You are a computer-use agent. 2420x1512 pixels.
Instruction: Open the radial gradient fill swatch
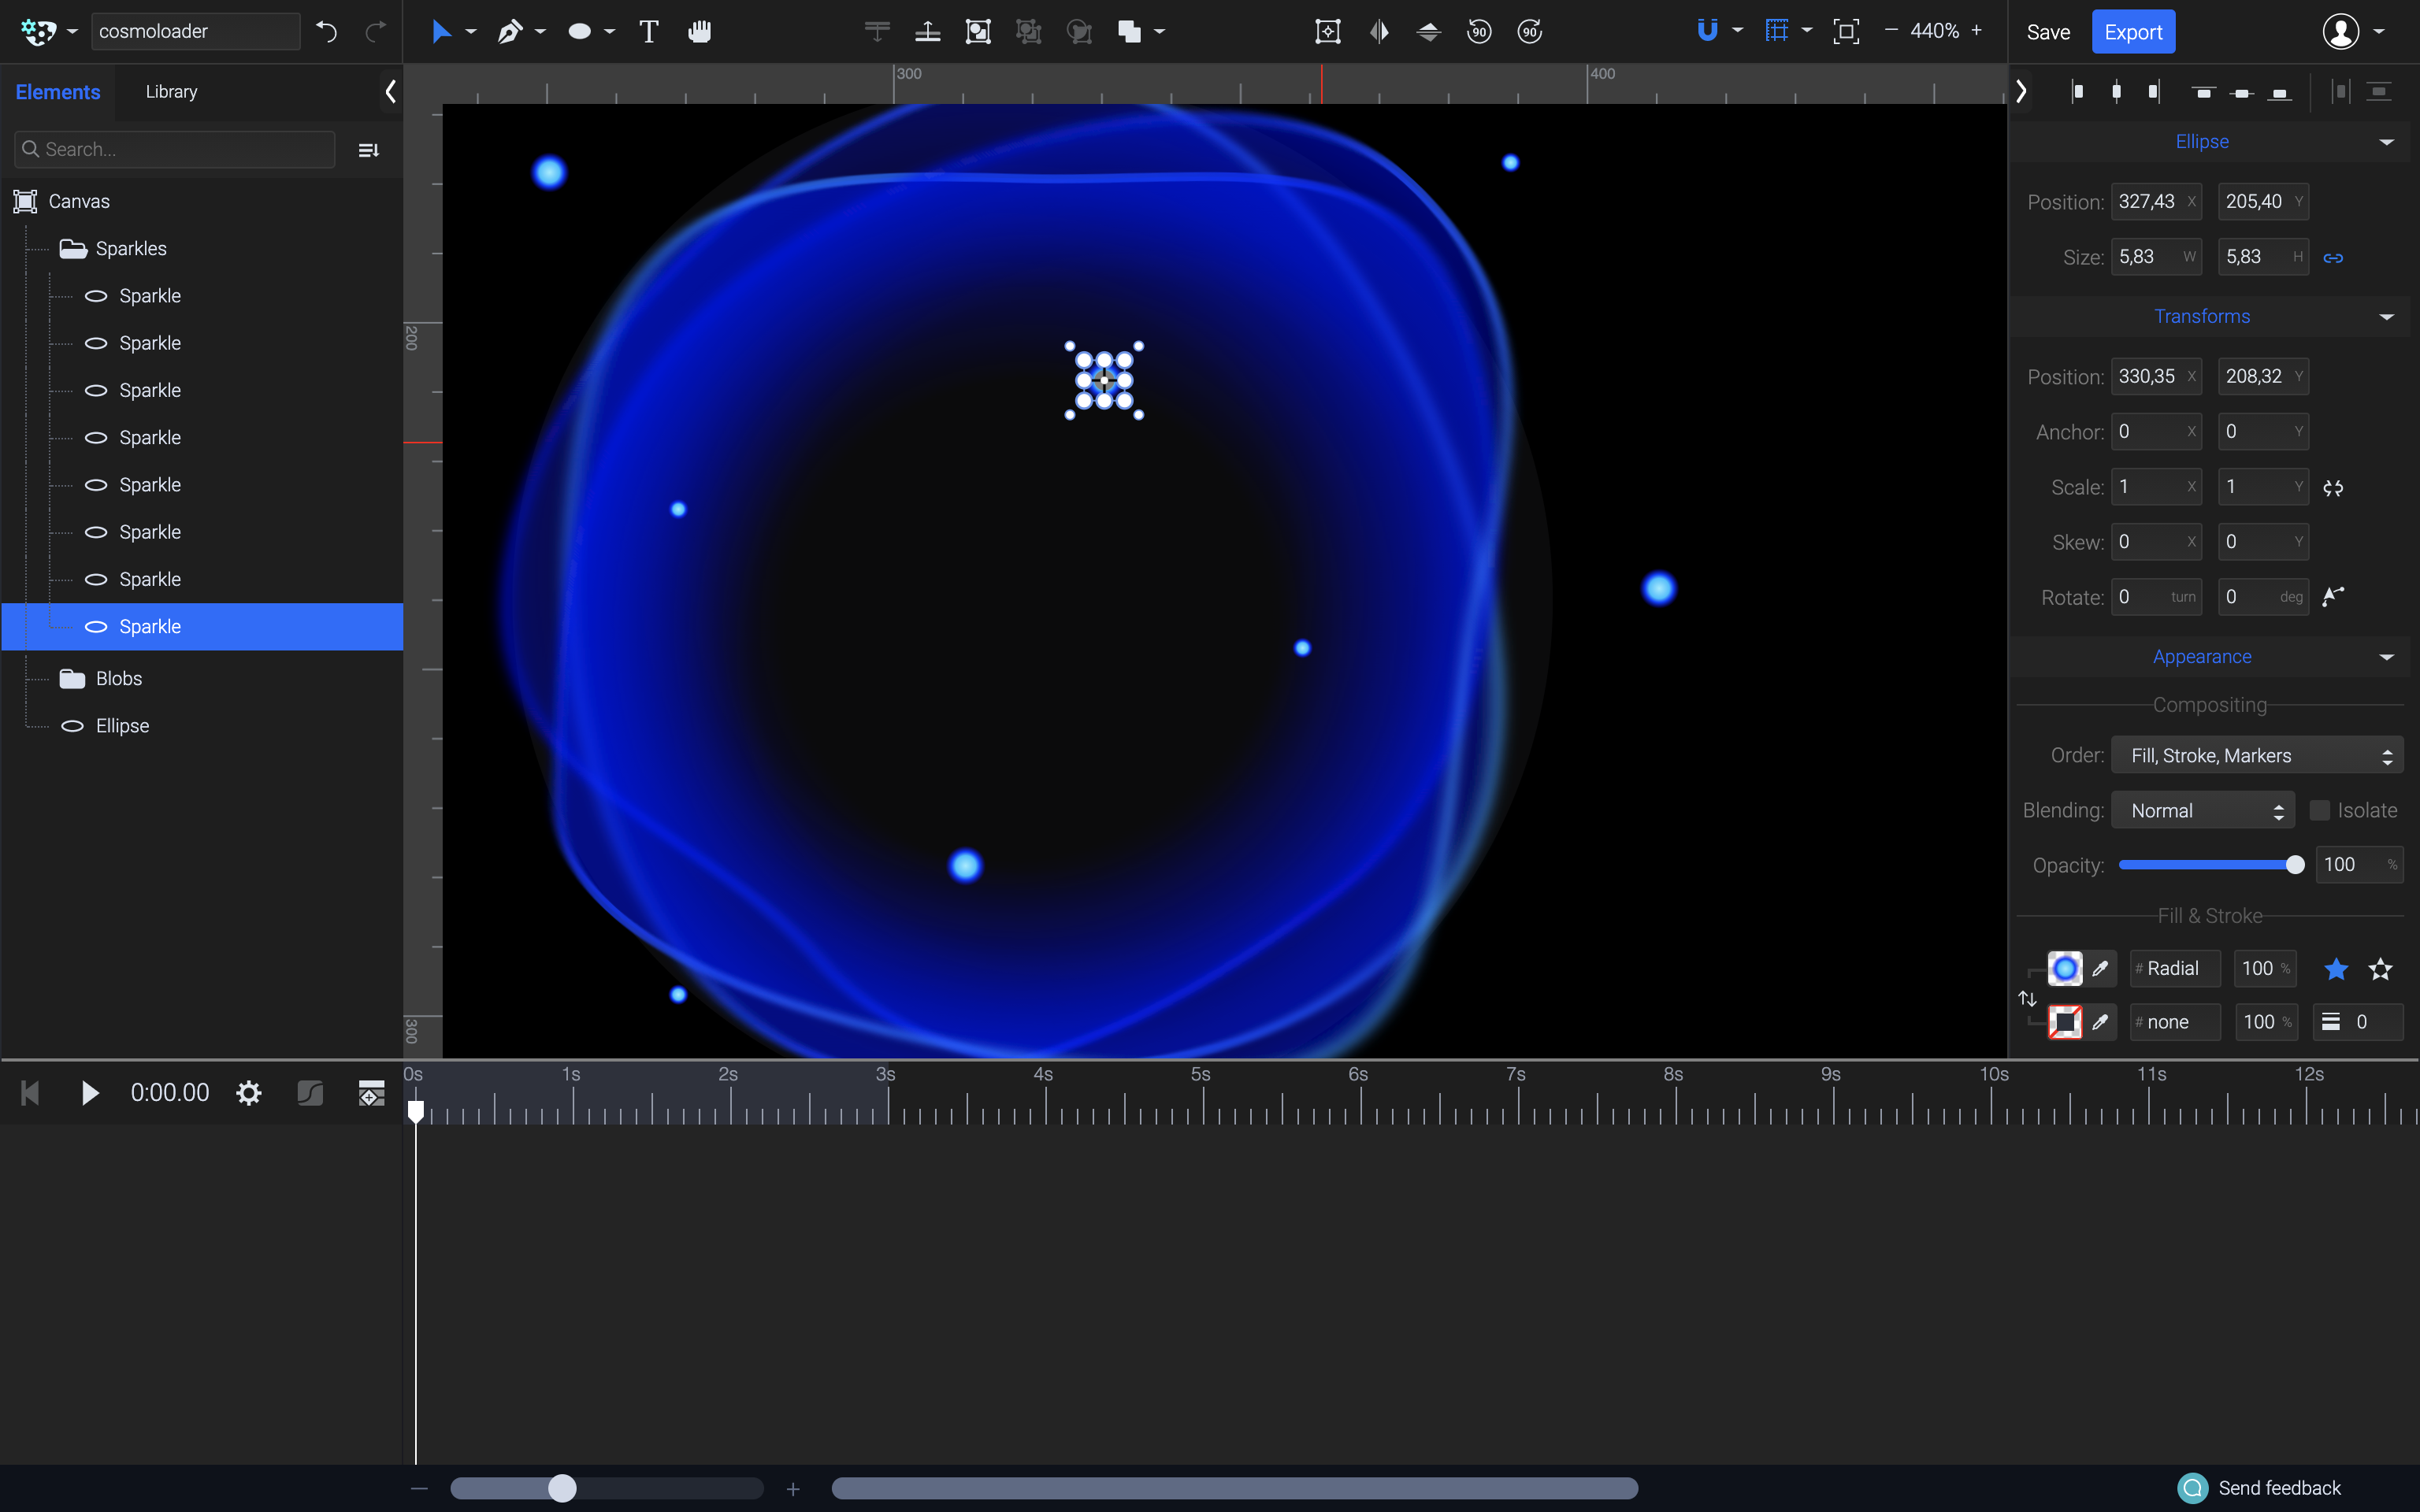point(2066,968)
